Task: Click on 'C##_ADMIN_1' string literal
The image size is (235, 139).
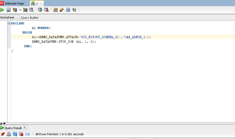Action: [135, 37]
